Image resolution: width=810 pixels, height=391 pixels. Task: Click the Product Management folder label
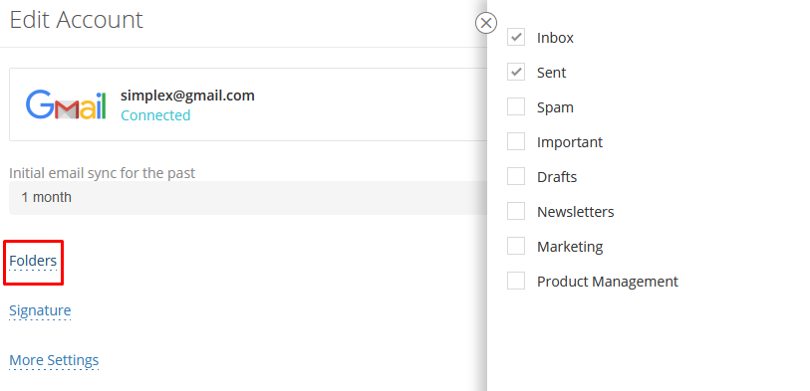608,282
